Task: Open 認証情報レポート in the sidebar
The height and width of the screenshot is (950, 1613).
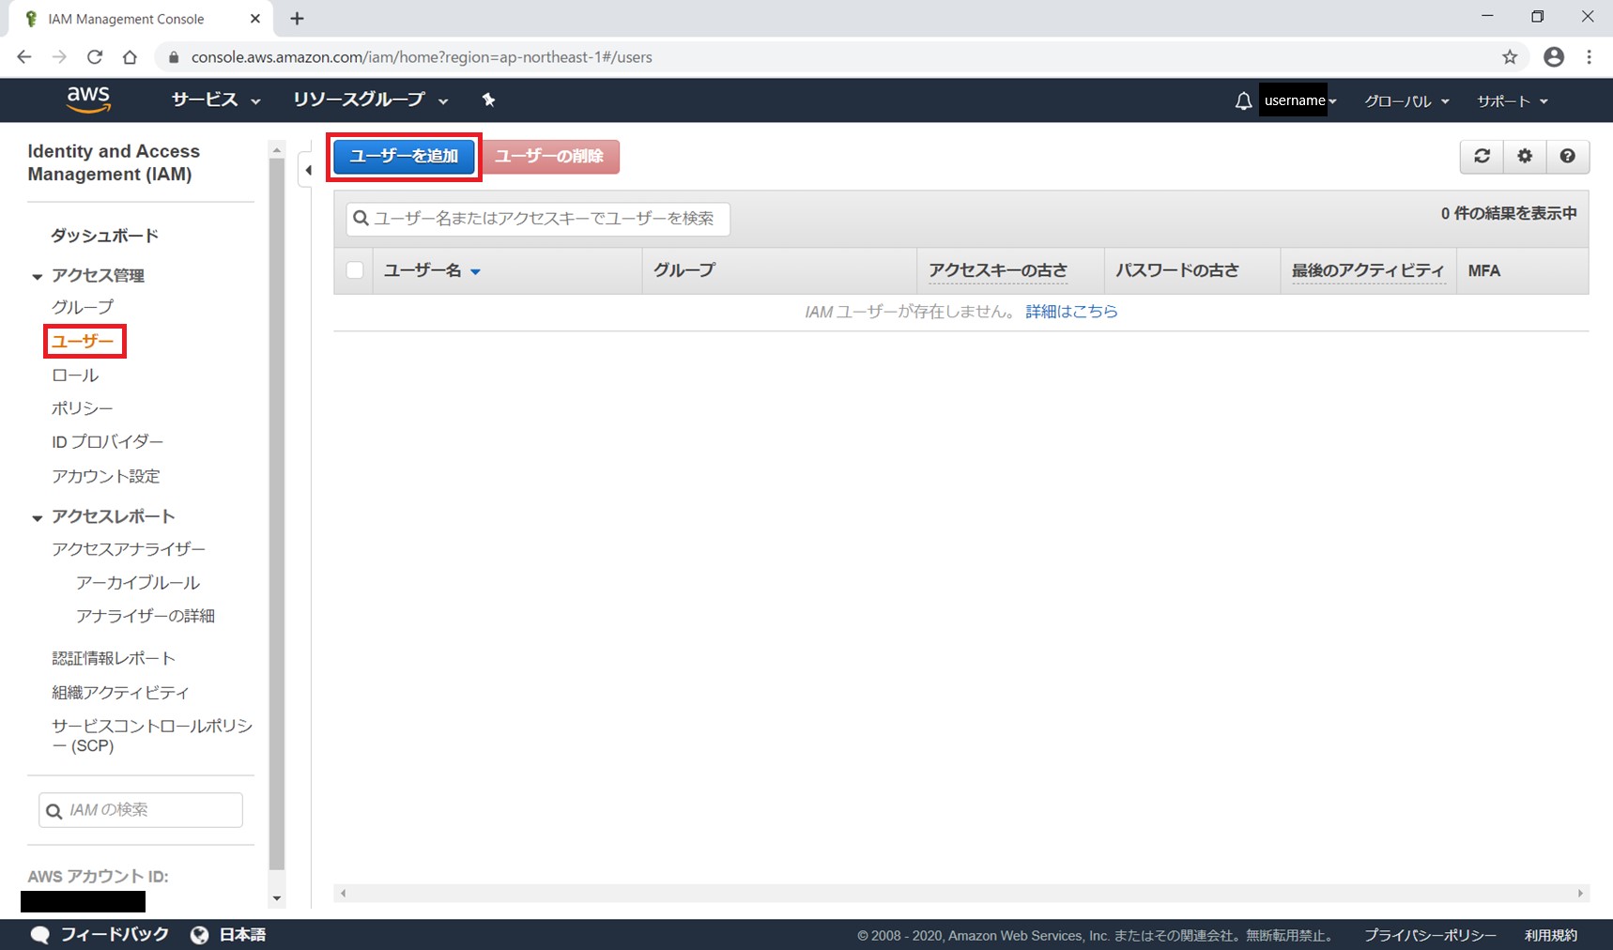Action: pyautogui.click(x=114, y=659)
